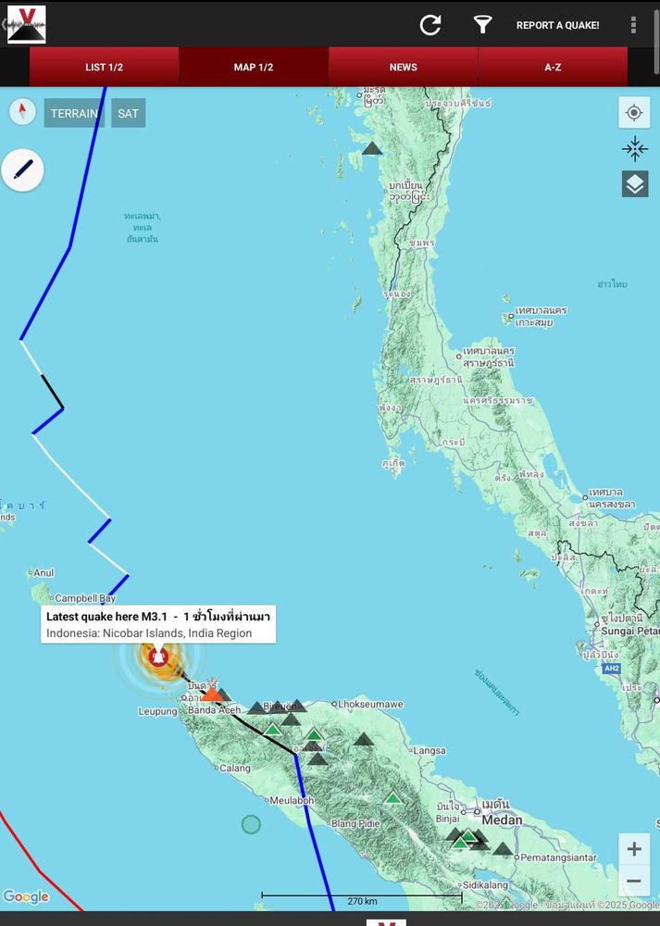Open the Latest quake M3.1 info popup
Screen dimensions: 660x926
(158, 624)
